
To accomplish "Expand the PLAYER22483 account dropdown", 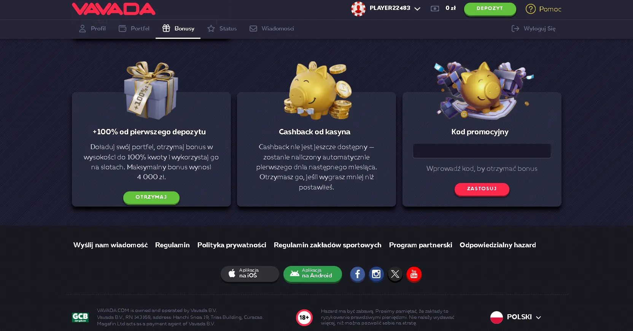I will coord(417,9).
